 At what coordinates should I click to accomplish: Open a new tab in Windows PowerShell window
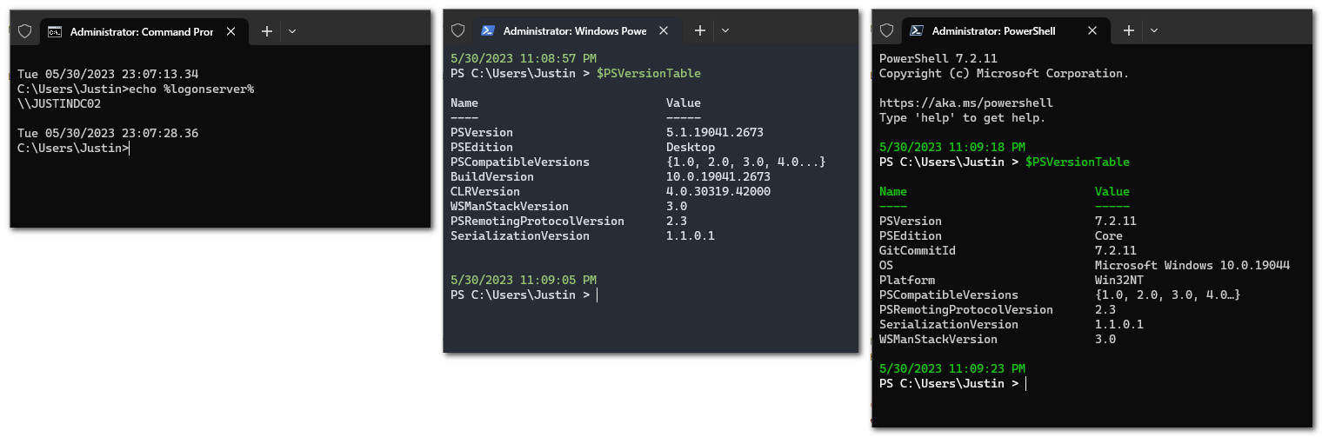point(700,30)
